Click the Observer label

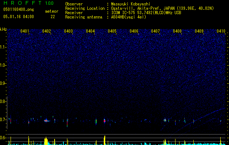pos(74,4)
